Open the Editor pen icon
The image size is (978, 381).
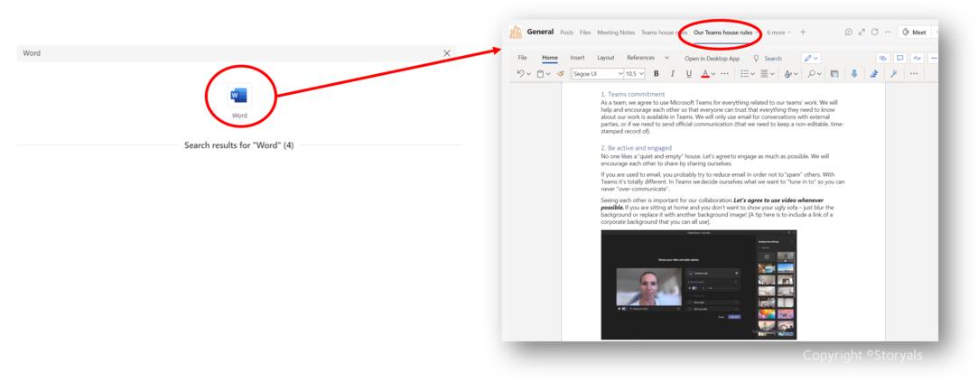(874, 73)
